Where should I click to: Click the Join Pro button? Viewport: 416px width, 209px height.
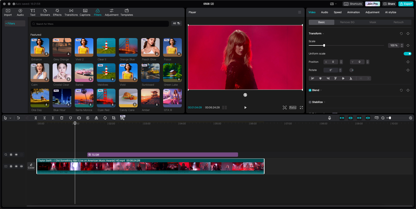tap(372, 4)
